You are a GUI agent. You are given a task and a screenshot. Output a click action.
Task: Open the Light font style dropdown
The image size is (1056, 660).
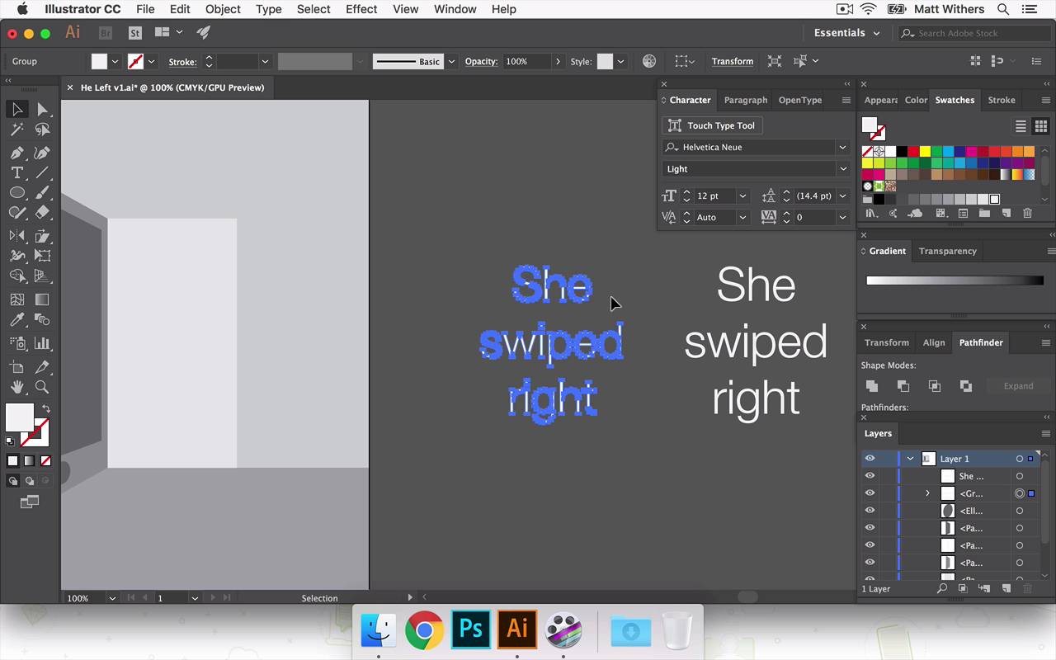coord(842,168)
